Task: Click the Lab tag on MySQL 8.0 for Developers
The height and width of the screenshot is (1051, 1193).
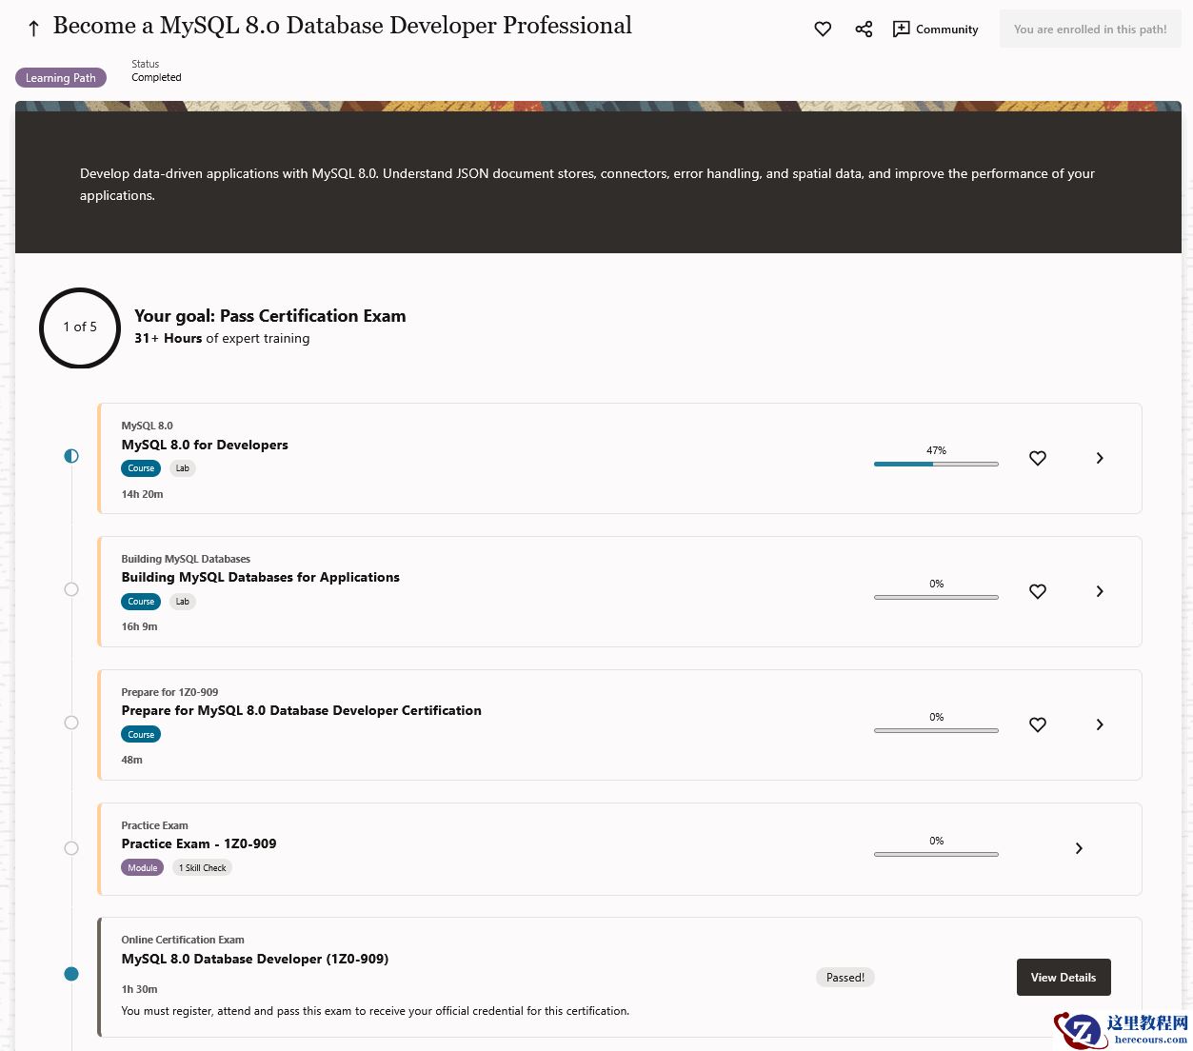Action: (182, 468)
